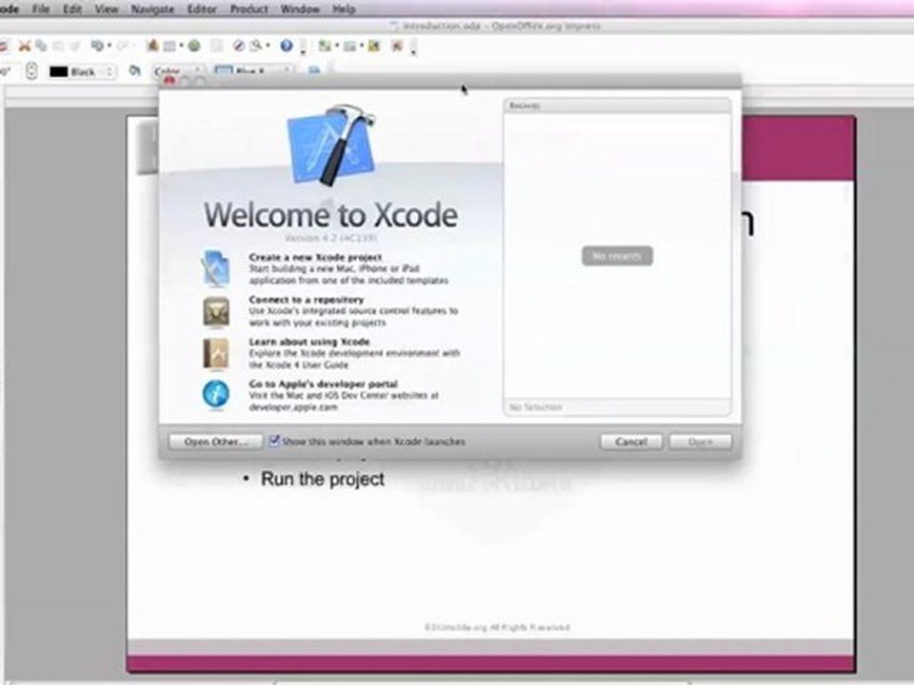Click the Xcode hammer logo

[x=331, y=145]
